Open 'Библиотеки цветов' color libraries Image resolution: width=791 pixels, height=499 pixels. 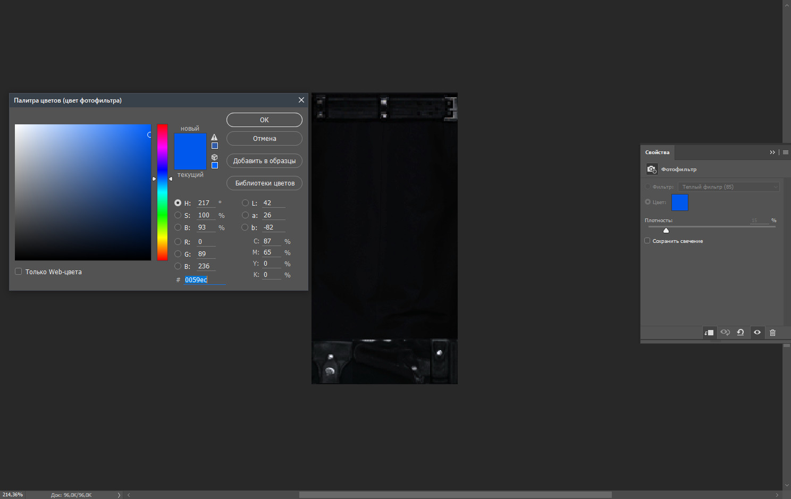[x=264, y=183]
